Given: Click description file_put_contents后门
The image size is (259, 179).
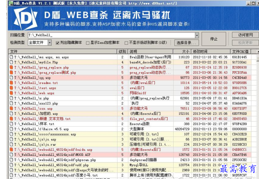Looking at the screenshot, I should click(x=149, y=119).
